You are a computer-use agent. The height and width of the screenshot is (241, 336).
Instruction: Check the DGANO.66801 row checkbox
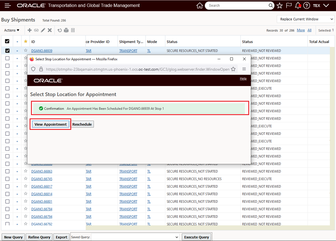7,201
